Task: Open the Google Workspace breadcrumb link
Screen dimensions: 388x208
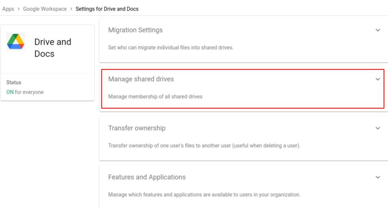Action: [x=45, y=9]
